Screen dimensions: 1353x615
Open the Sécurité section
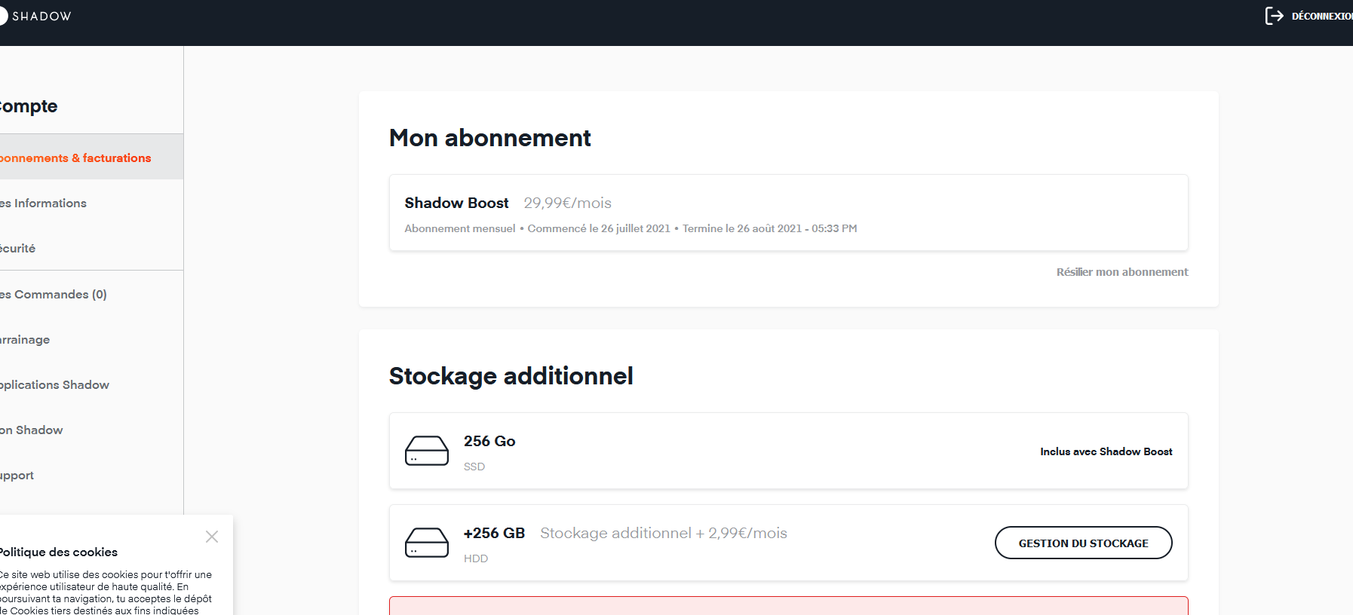point(18,249)
